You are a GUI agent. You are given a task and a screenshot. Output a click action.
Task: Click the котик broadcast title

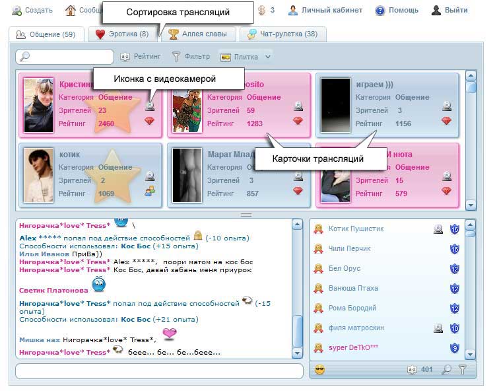[69, 155]
